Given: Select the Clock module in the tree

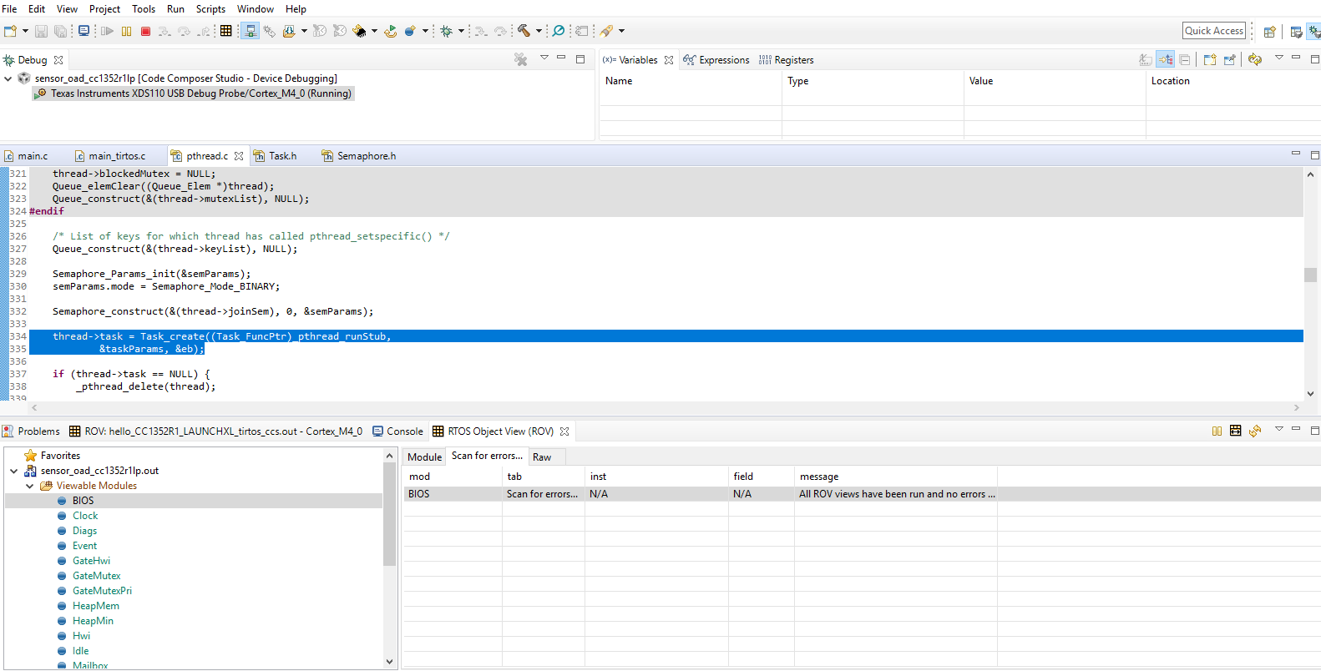Looking at the screenshot, I should [x=85, y=516].
